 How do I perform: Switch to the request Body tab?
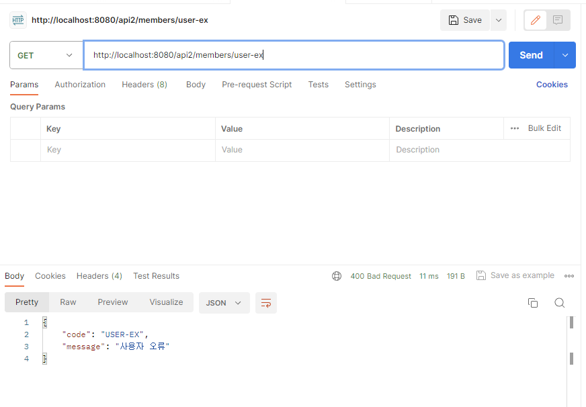click(196, 85)
